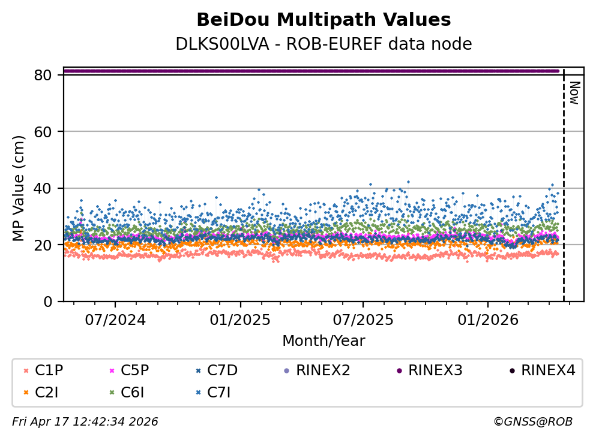Select the C7D dark blue legend marker
Image resolution: width=596 pixels, height=440 pixels.
[197, 370]
